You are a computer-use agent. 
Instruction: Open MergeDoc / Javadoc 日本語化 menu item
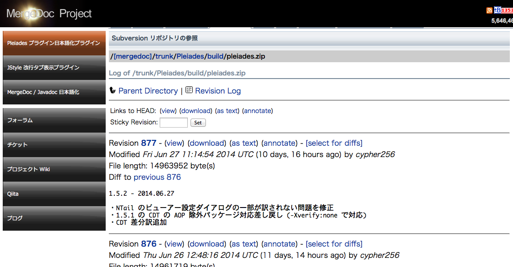coord(54,92)
